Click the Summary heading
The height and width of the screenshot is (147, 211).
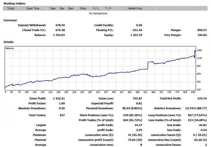tap(10, 20)
